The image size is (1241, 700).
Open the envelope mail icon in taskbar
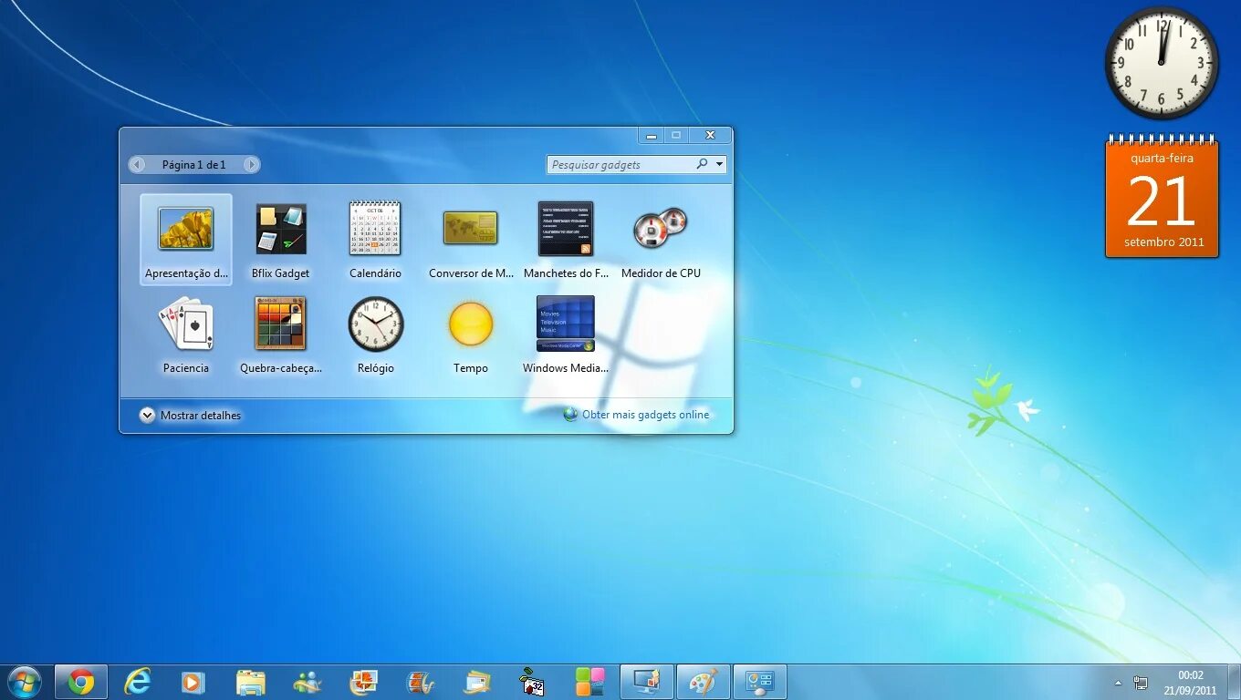(x=477, y=682)
